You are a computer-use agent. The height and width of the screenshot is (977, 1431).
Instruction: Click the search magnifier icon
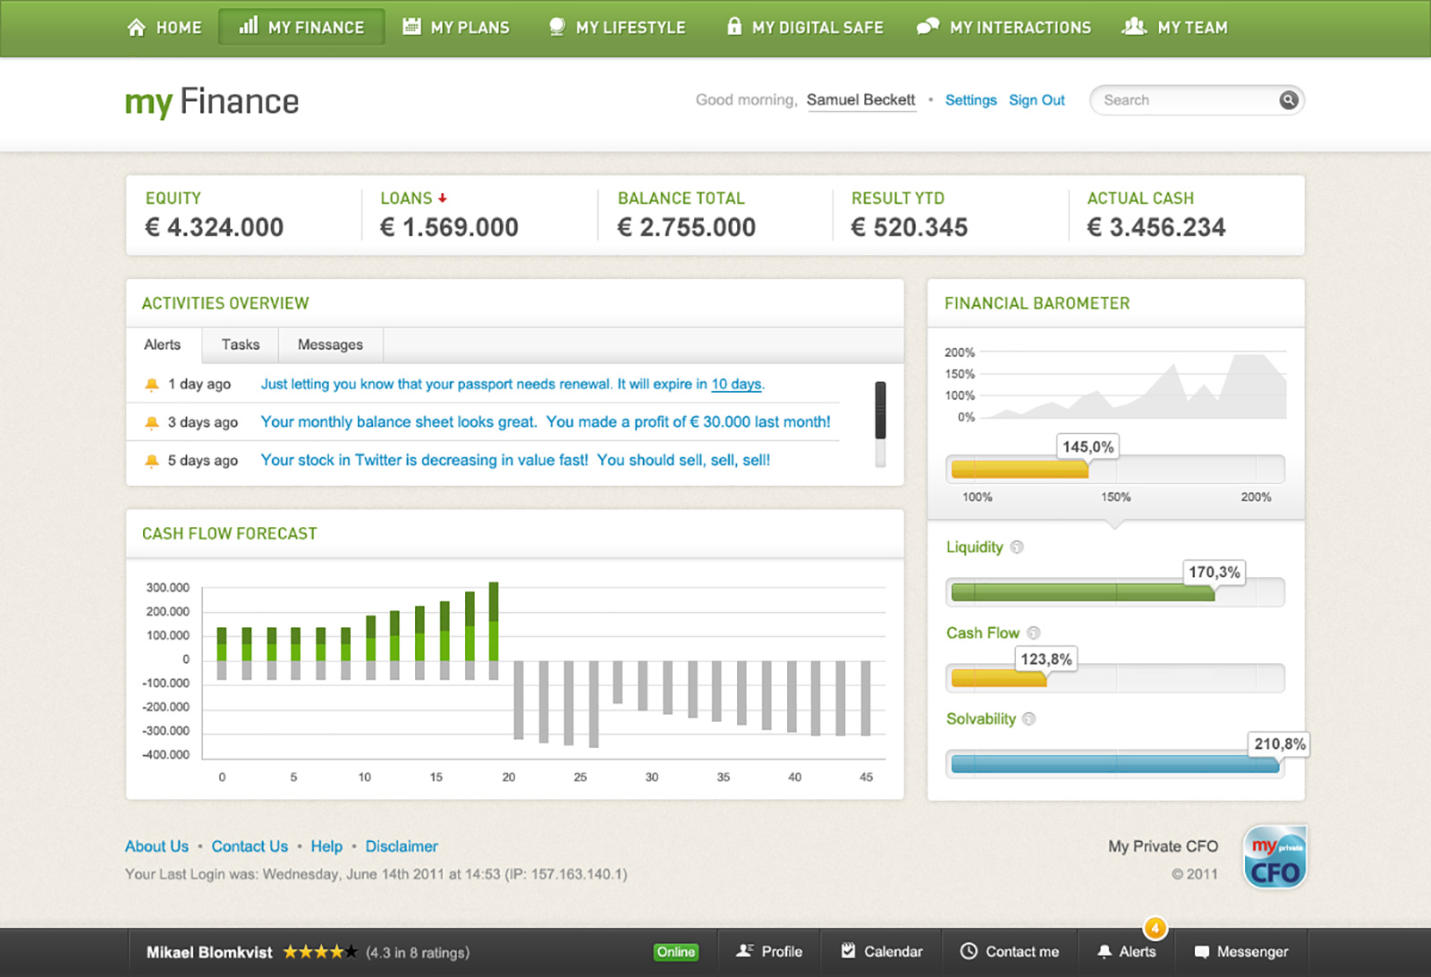click(x=1288, y=100)
